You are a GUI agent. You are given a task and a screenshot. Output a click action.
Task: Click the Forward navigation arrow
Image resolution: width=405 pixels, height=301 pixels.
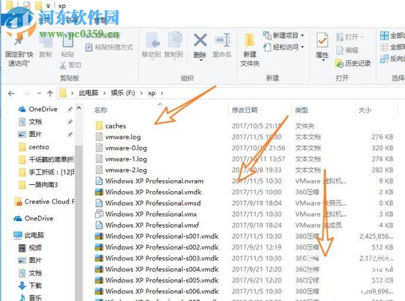pos(27,93)
